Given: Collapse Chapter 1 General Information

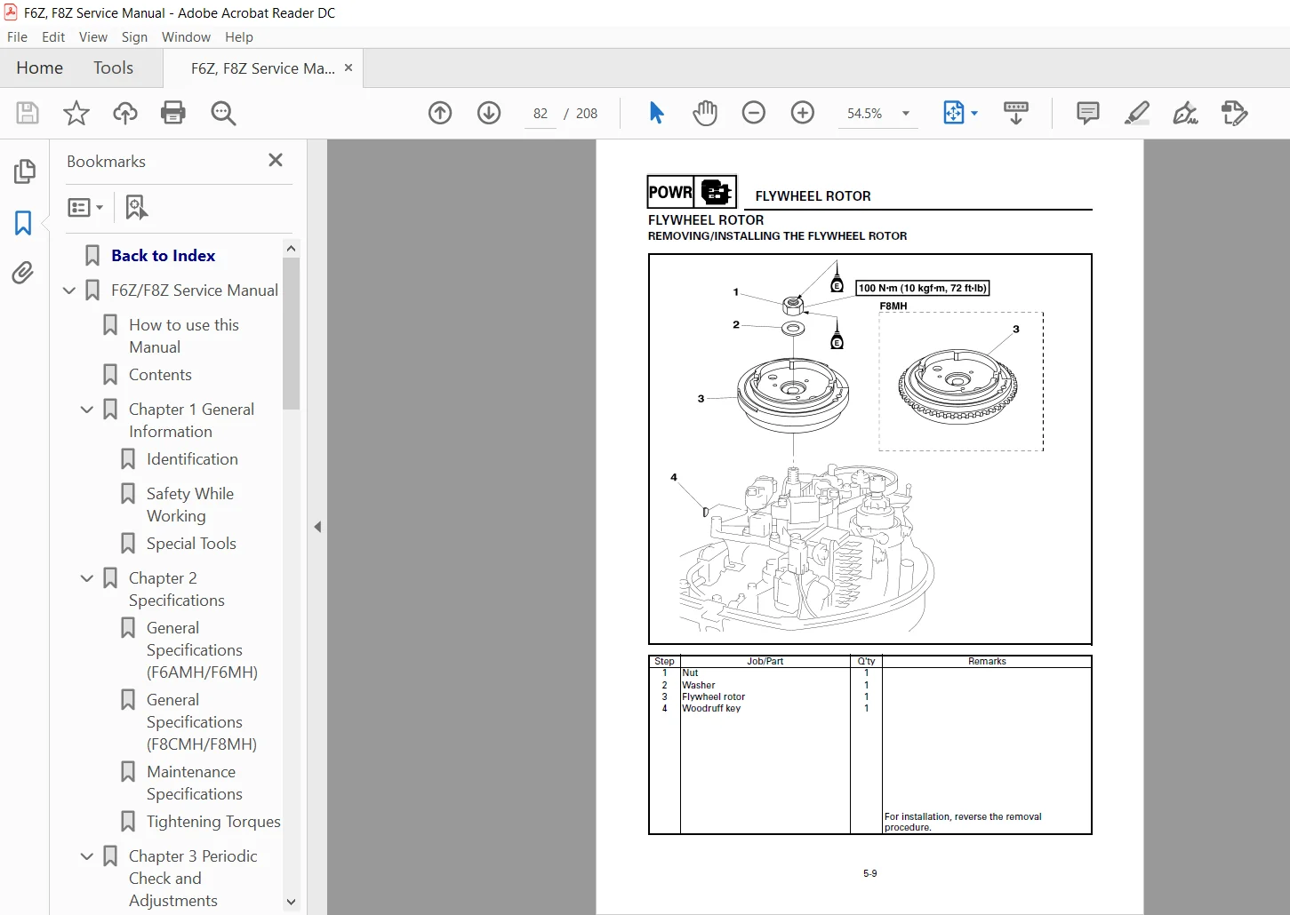Looking at the screenshot, I should 87,410.
